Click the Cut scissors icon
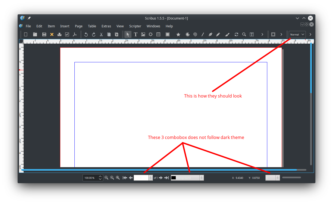The image size is (333, 204). [101, 34]
